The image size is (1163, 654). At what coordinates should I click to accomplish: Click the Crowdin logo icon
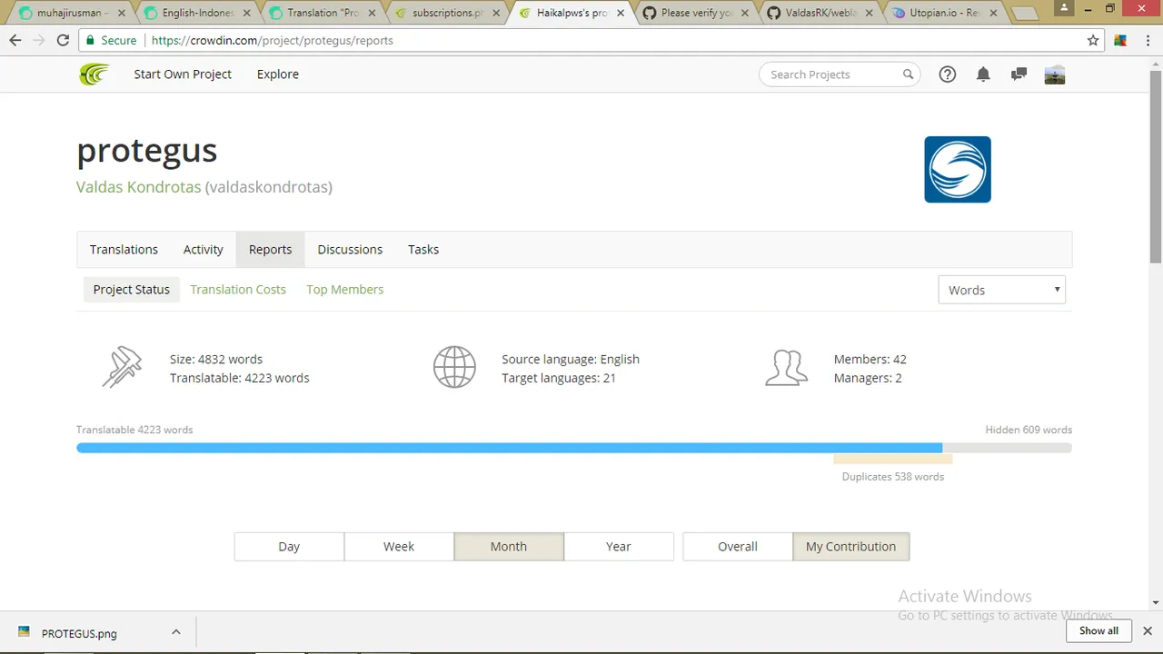pos(94,74)
